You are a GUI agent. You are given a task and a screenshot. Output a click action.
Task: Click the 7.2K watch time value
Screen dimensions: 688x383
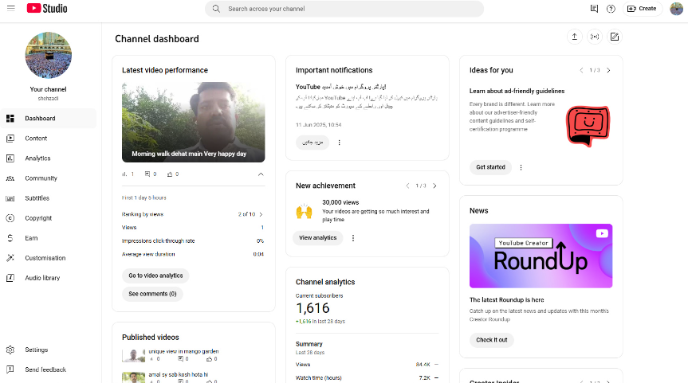pyautogui.click(x=425, y=377)
